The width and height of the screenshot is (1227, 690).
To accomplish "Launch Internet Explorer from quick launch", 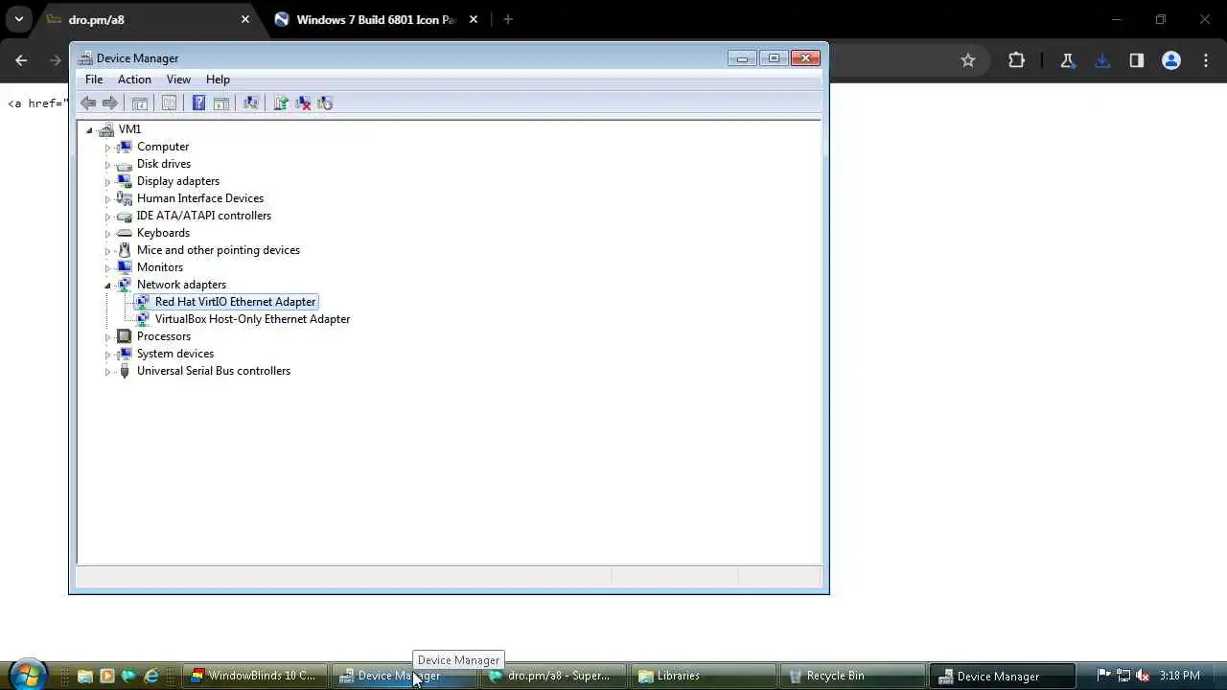I will (x=150, y=676).
